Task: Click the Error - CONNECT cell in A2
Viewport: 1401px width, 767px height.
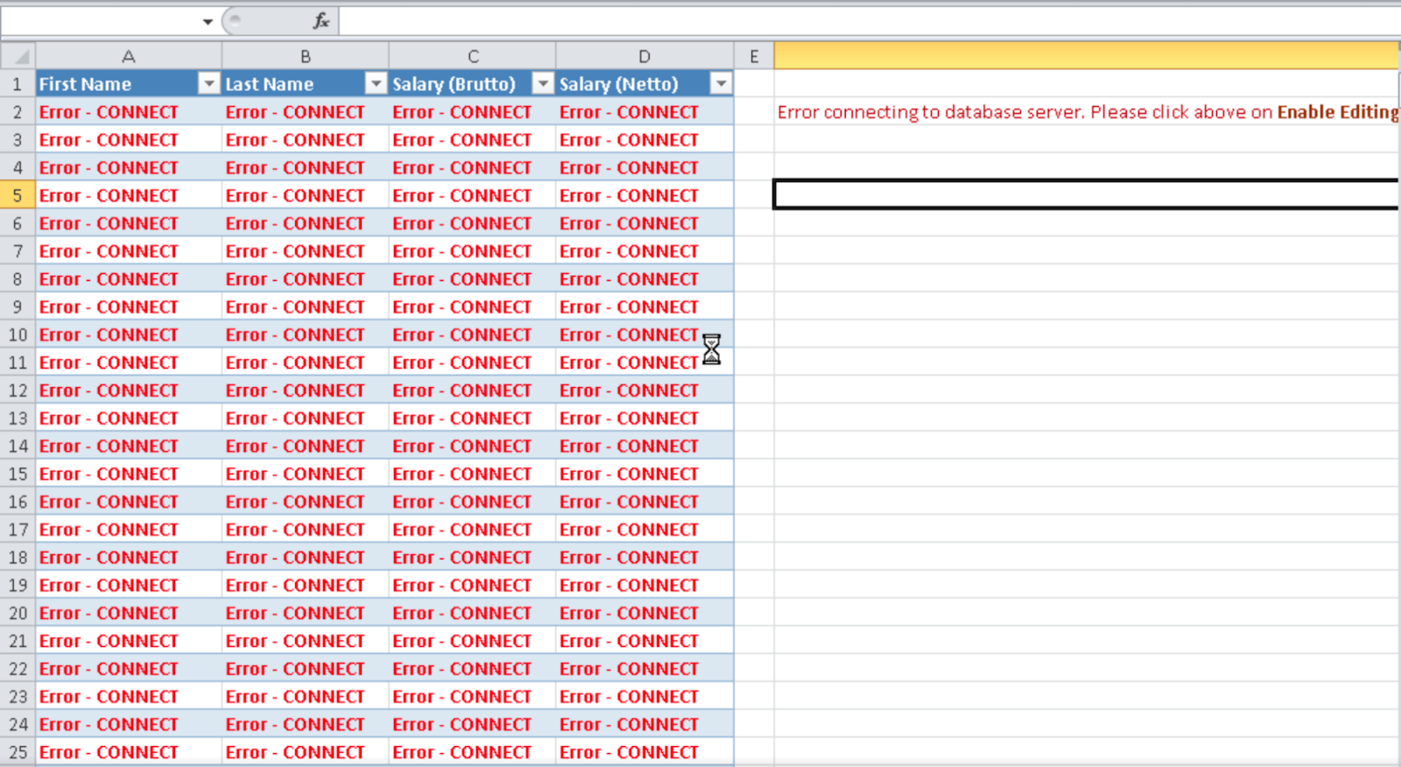Action: [x=109, y=112]
